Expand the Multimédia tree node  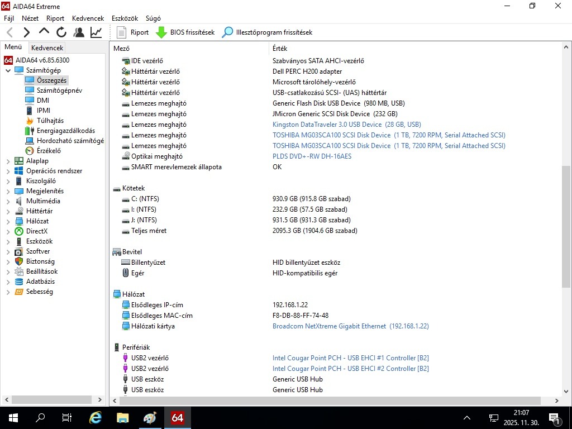[x=8, y=201]
